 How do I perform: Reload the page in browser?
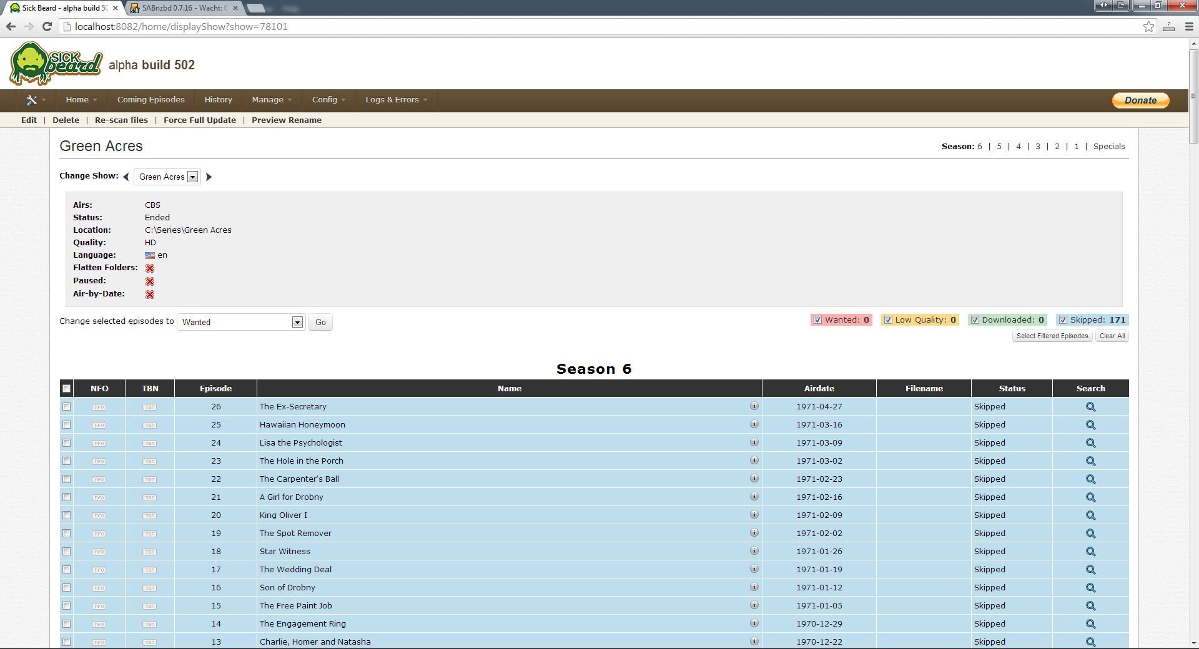click(x=47, y=26)
